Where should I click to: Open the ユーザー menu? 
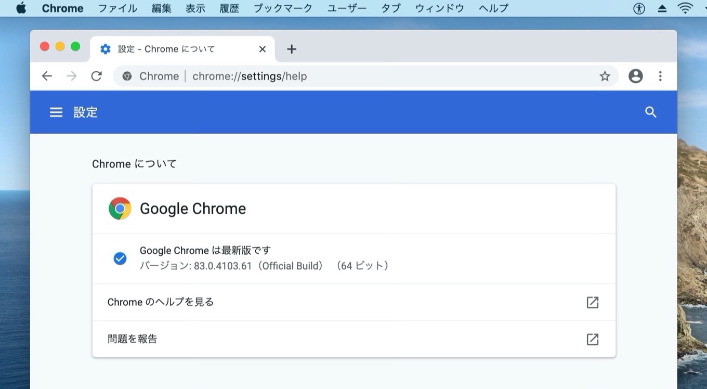point(347,8)
